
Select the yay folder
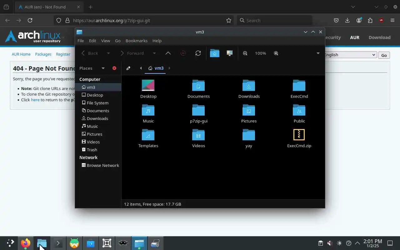click(x=249, y=138)
